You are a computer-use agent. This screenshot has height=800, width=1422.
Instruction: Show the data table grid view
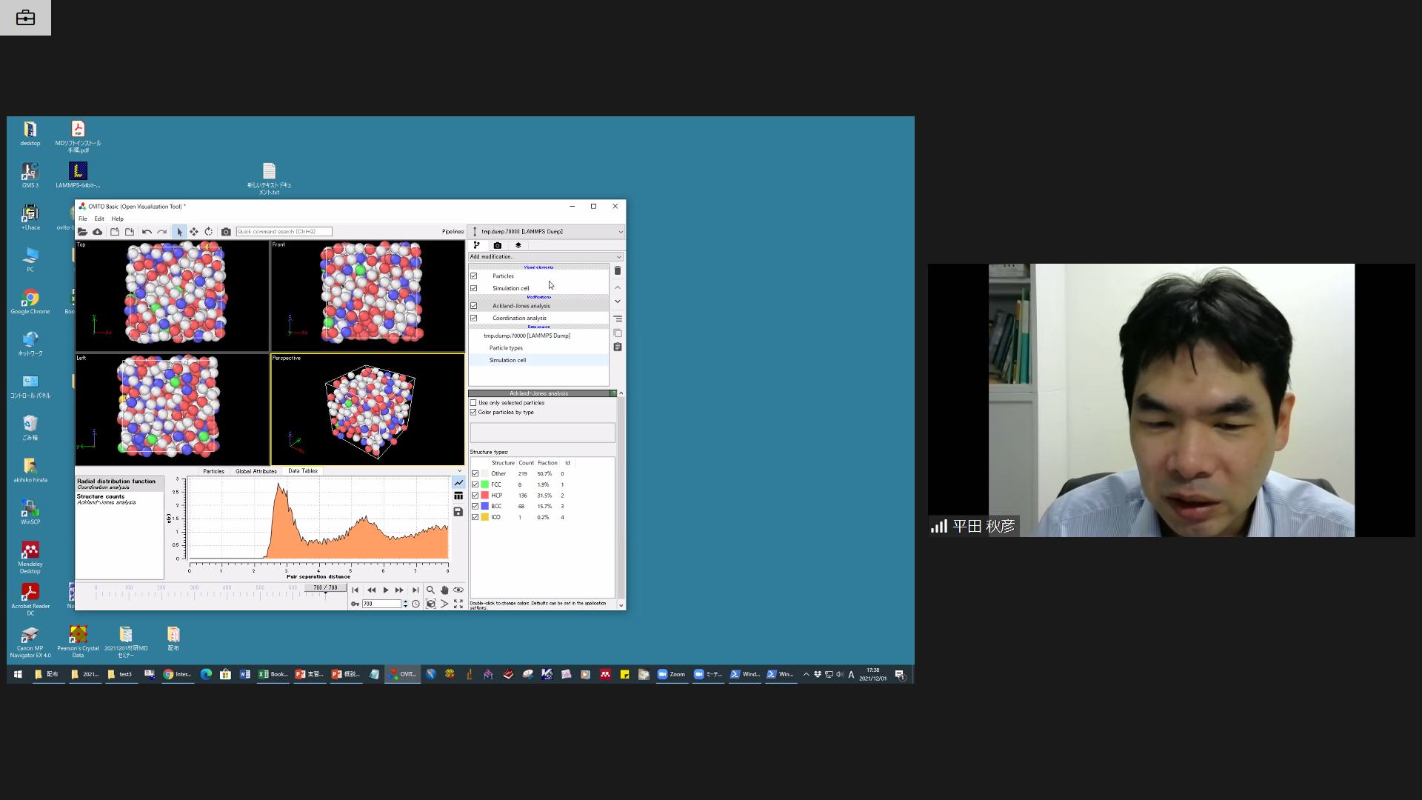pos(458,496)
